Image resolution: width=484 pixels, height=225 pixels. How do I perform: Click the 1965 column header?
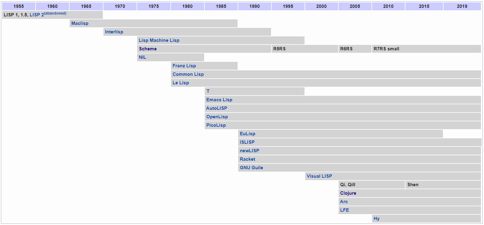(86, 6)
